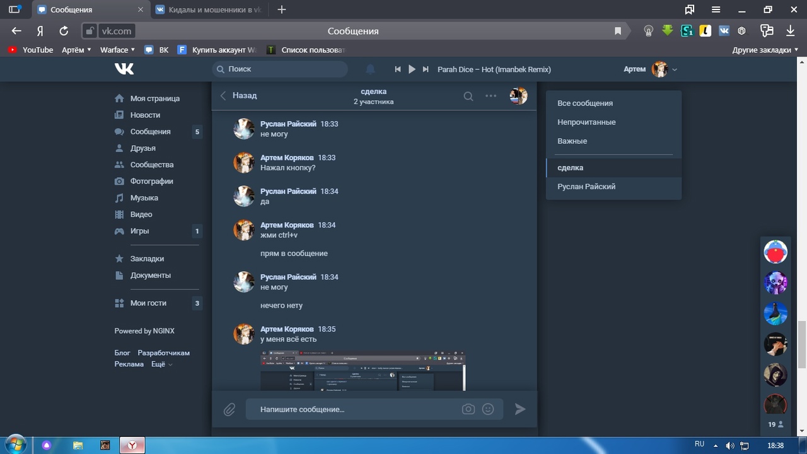Click the Напишите сообщение input field
This screenshot has height=454, width=807.
(x=353, y=409)
